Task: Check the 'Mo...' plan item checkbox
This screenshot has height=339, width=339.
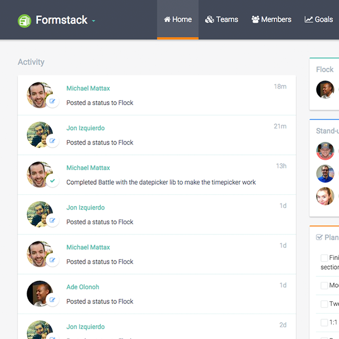Action: [x=324, y=285]
